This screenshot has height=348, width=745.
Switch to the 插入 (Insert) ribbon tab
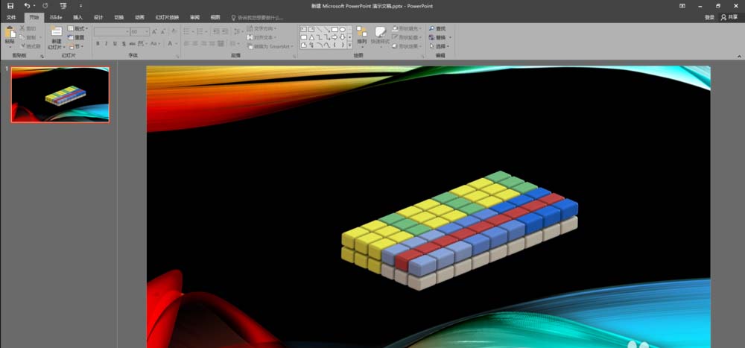pyautogui.click(x=77, y=17)
